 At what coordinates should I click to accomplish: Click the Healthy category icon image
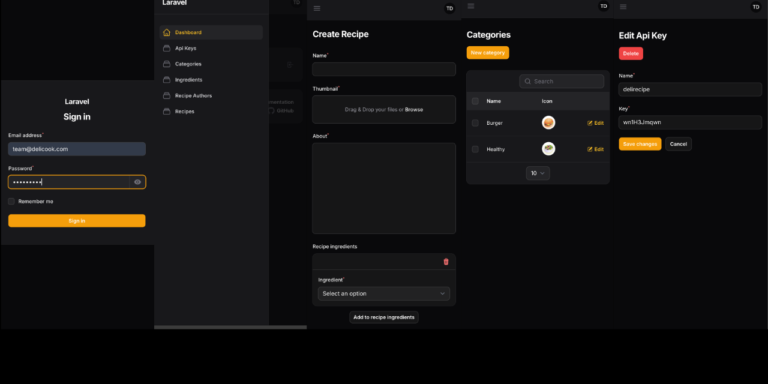click(548, 149)
